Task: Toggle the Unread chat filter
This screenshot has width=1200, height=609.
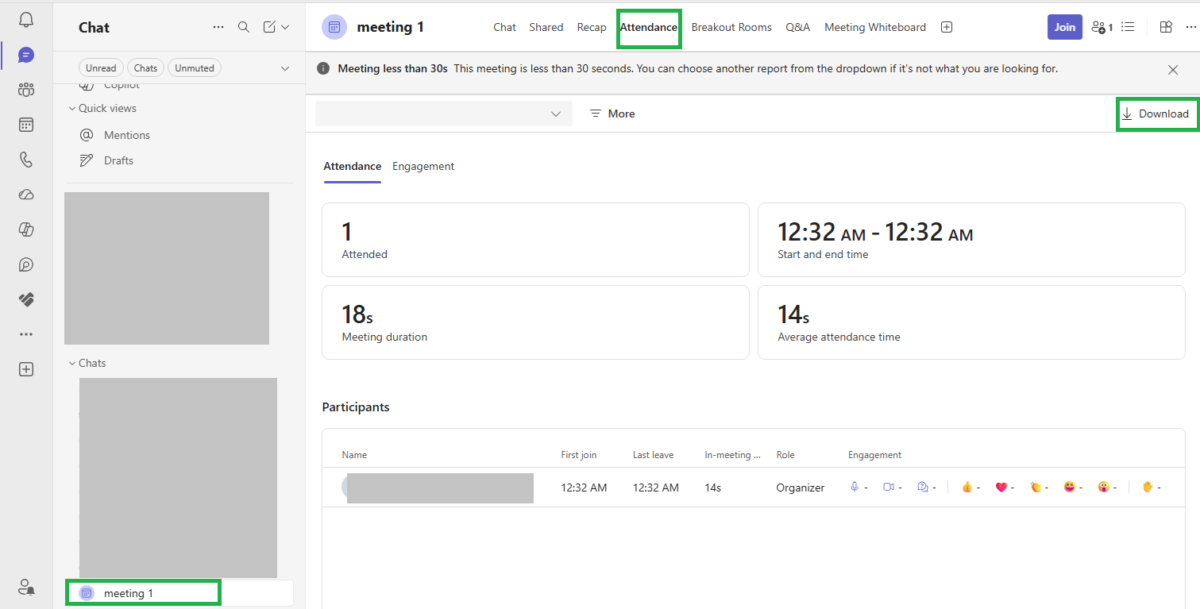Action: (101, 68)
